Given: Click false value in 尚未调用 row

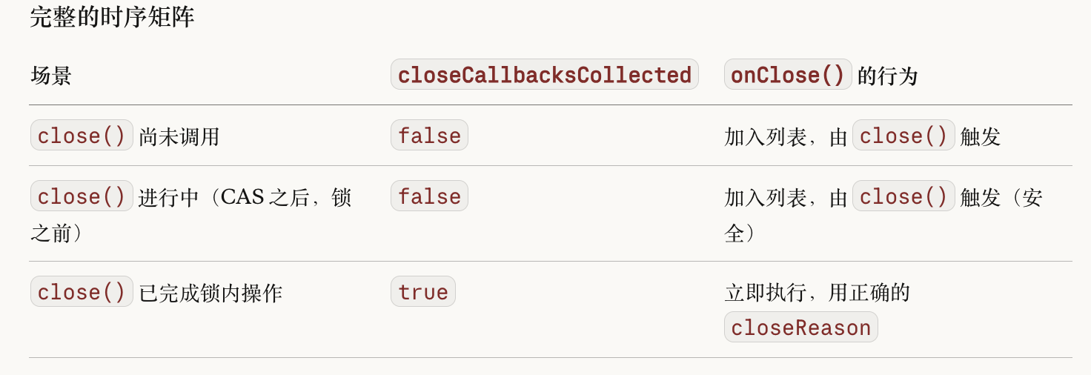Looking at the screenshot, I should [x=429, y=136].
